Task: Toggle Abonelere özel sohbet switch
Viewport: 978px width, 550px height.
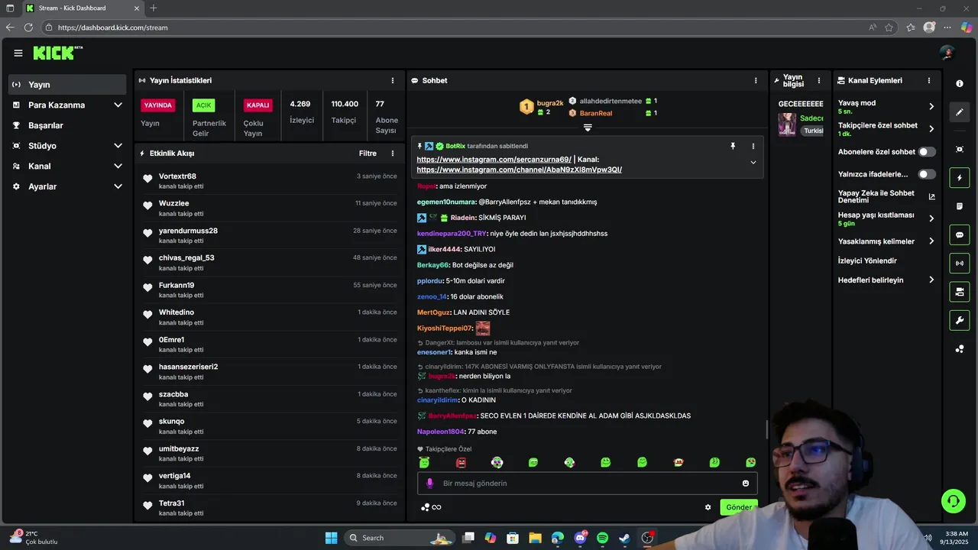Action: (927, 151)
